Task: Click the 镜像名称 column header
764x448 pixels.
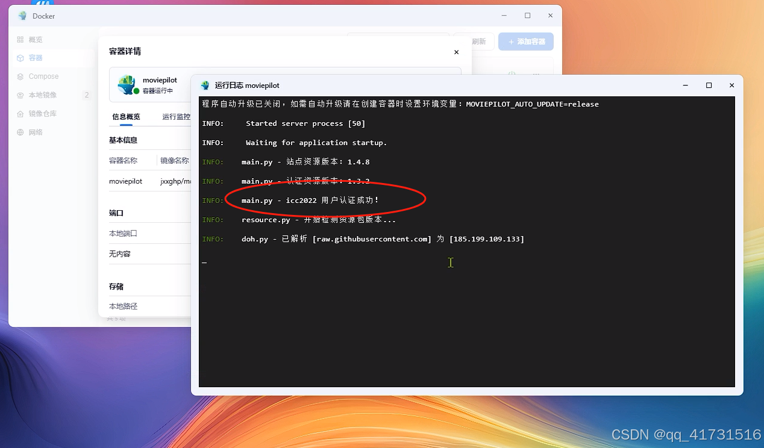Action: (175, 161)
